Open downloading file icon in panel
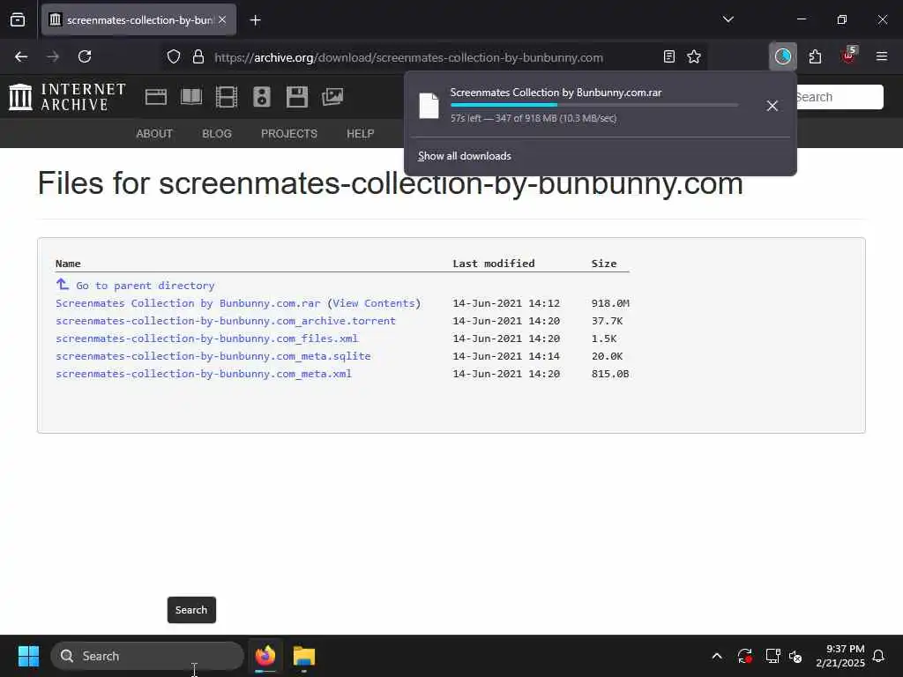Screen dimensions: 903x677 pos(429,106)
